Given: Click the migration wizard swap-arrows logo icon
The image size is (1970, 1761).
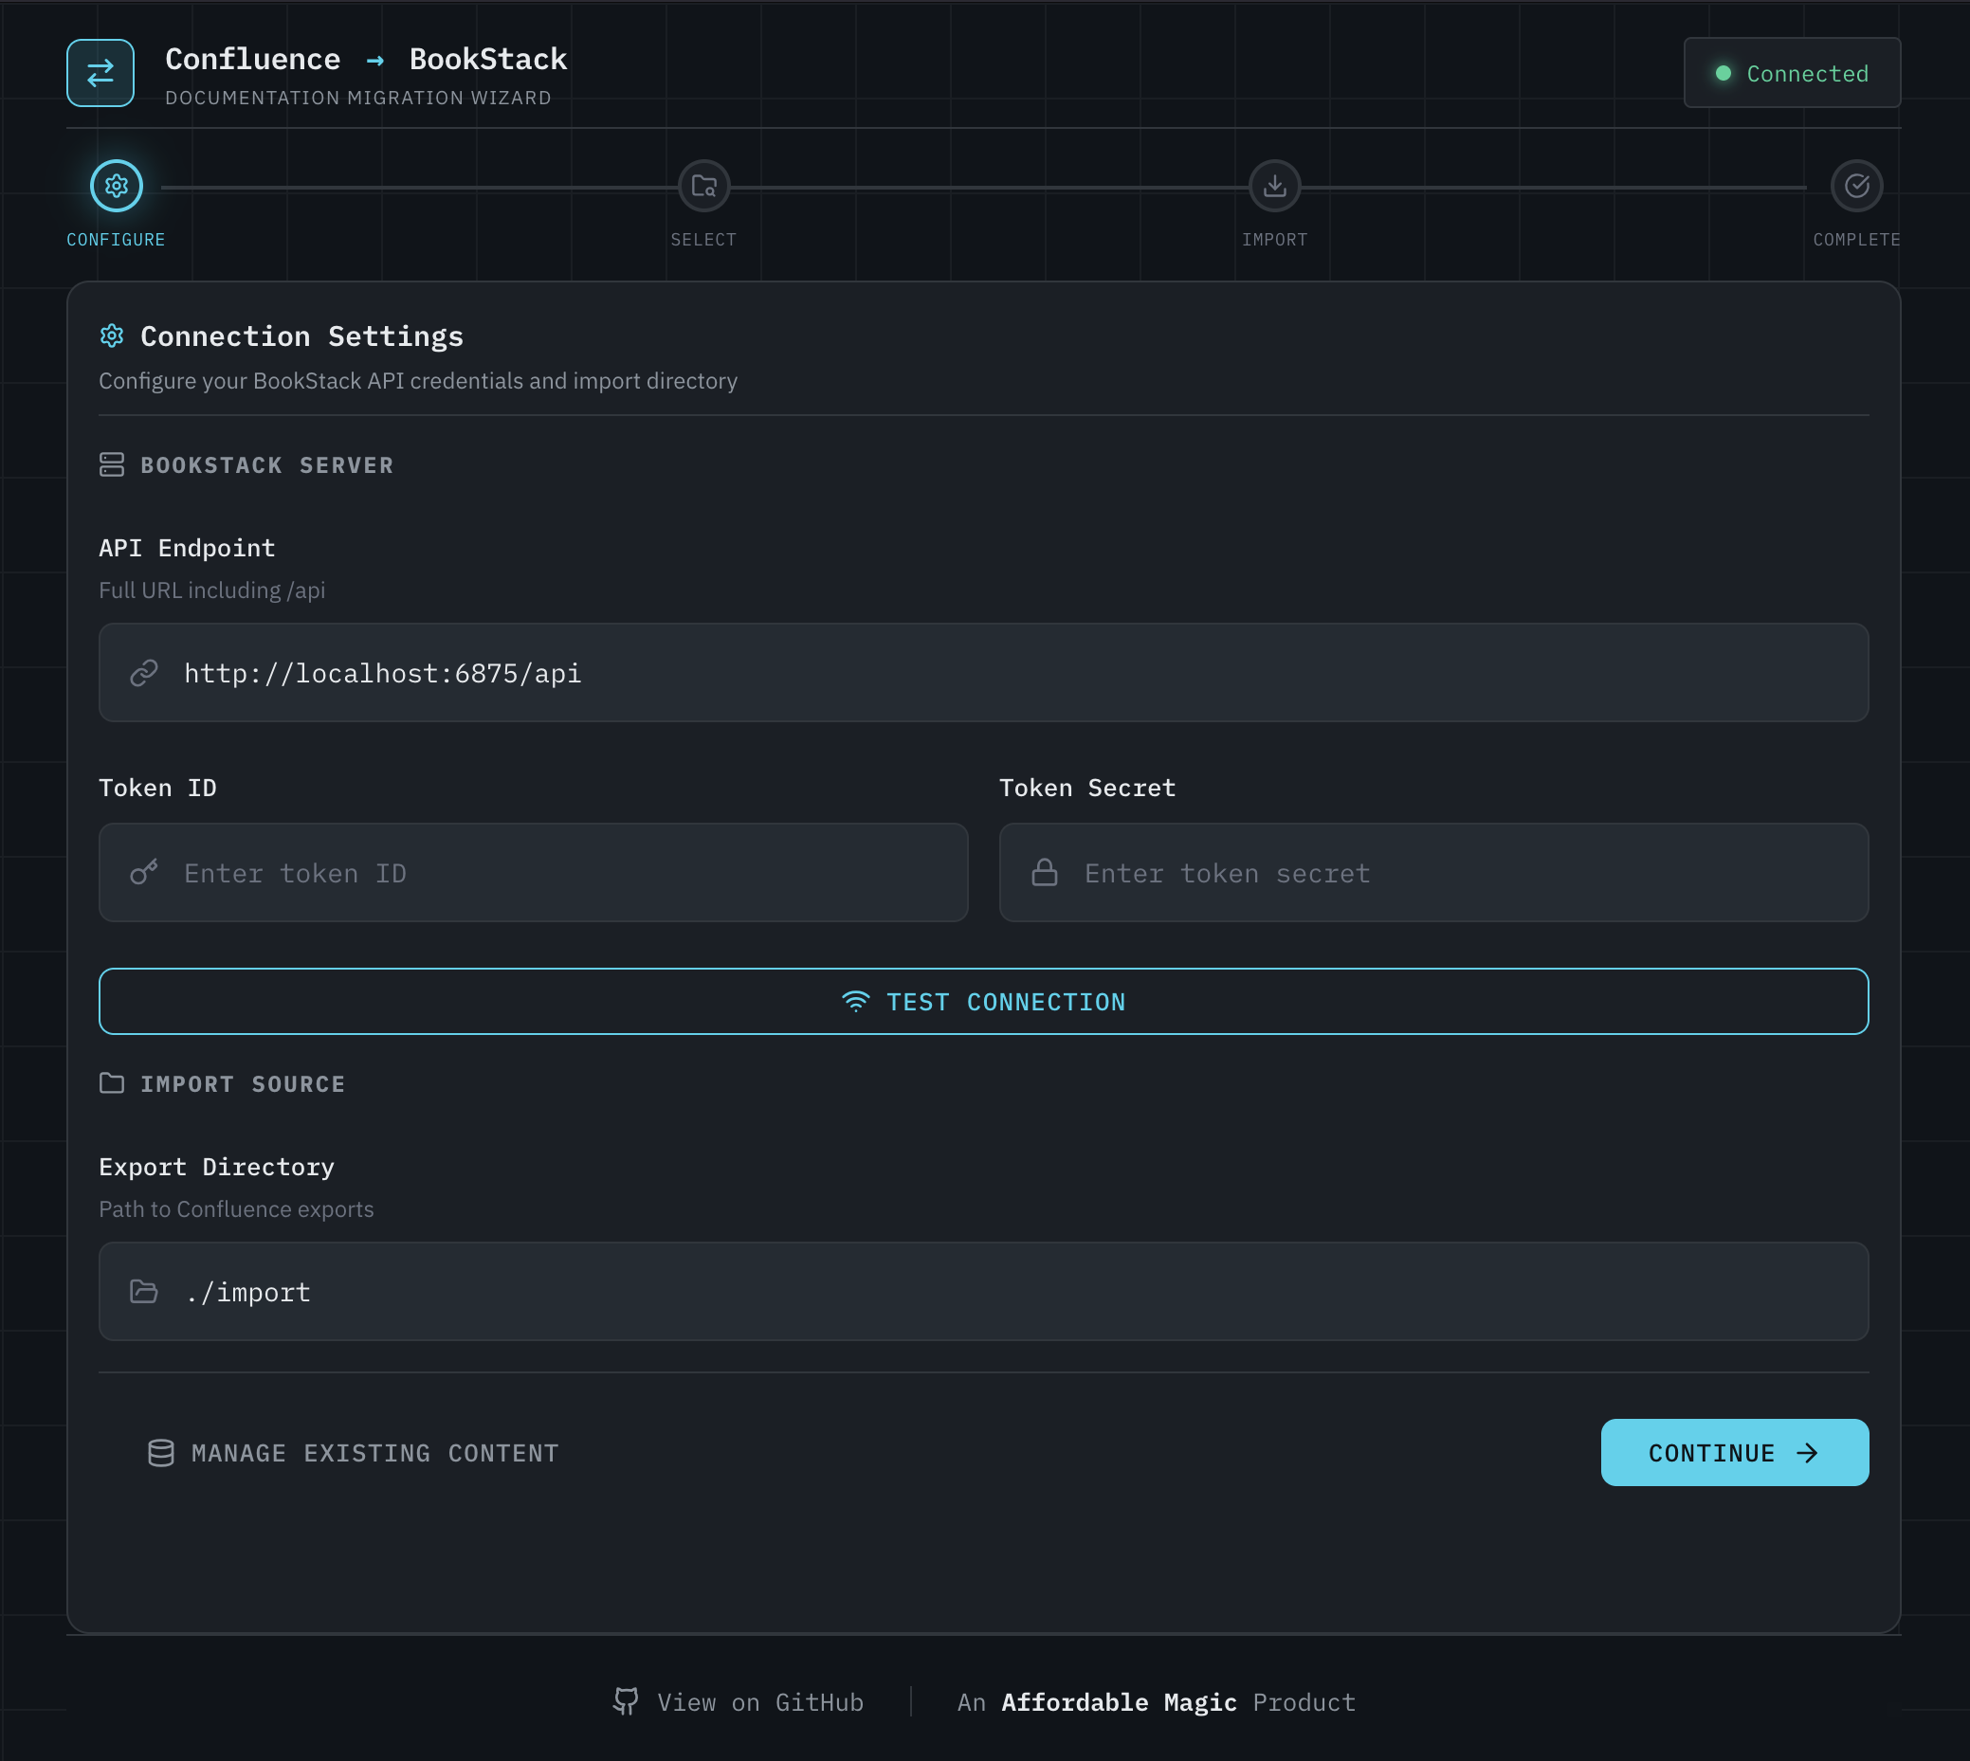Looking at the screenshot, I should (x=100, y=72).
